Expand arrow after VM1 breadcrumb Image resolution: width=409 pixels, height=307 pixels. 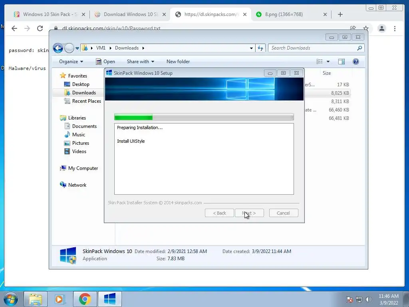point(110,48)
